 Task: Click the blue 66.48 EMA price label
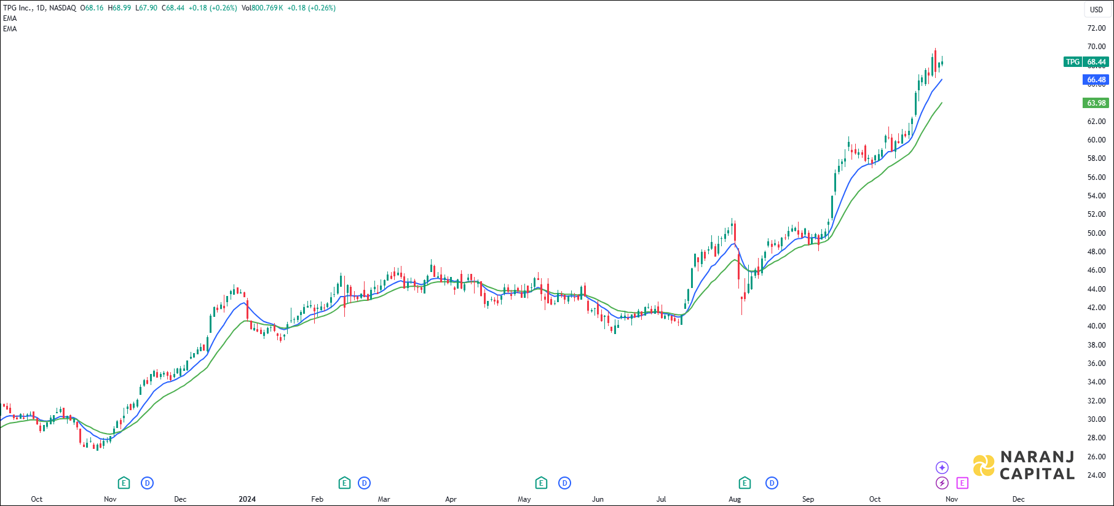pos(1096,80)
